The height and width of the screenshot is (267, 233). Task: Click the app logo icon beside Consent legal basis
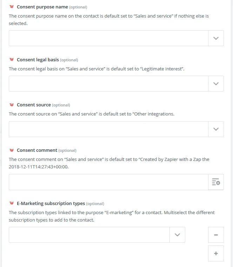coord(12,60)
